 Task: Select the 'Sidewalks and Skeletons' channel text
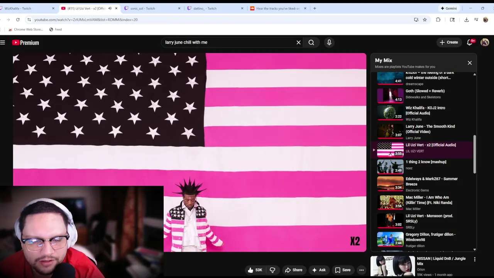tap(423, 97)
